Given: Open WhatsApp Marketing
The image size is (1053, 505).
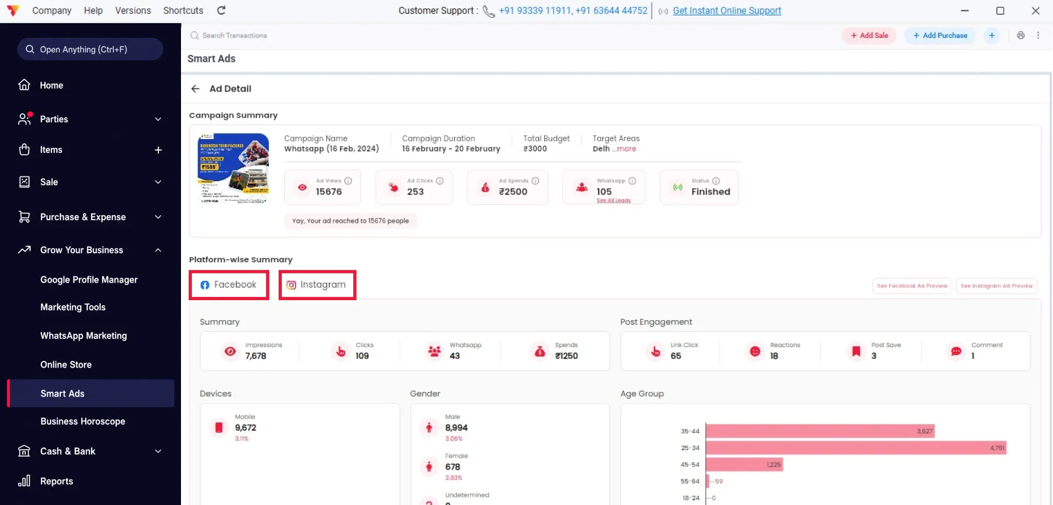Looking at the screenshot, I should (83, 336).
